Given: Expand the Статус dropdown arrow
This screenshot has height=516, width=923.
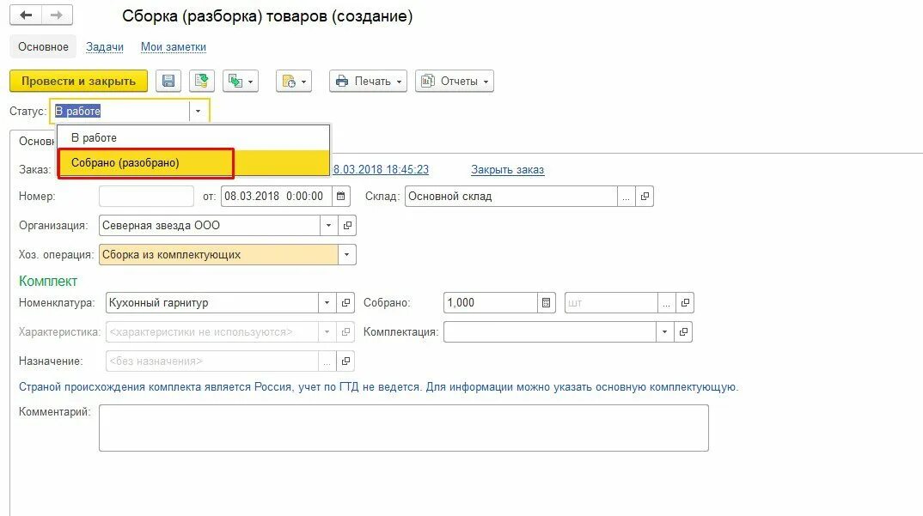Looking at the screenshot, I should coord(199,112).
